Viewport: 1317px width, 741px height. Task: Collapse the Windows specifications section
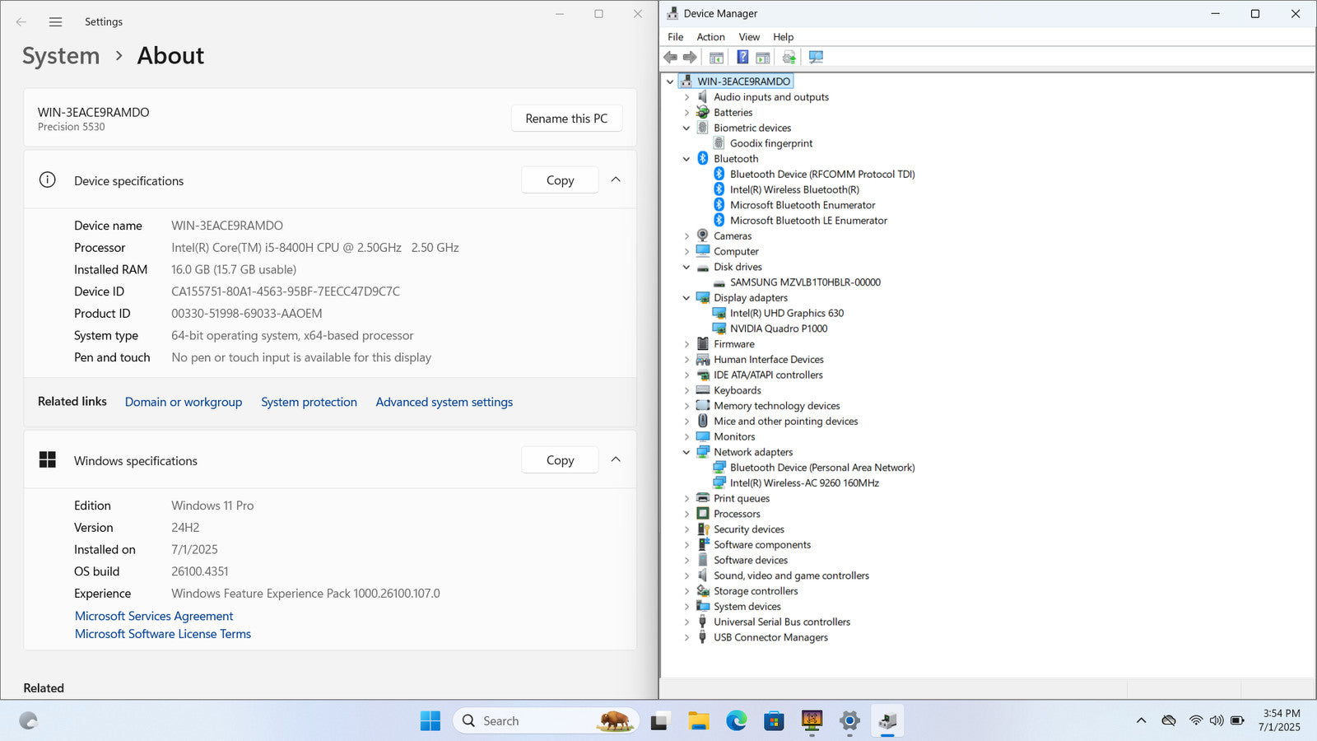point(616,460)
